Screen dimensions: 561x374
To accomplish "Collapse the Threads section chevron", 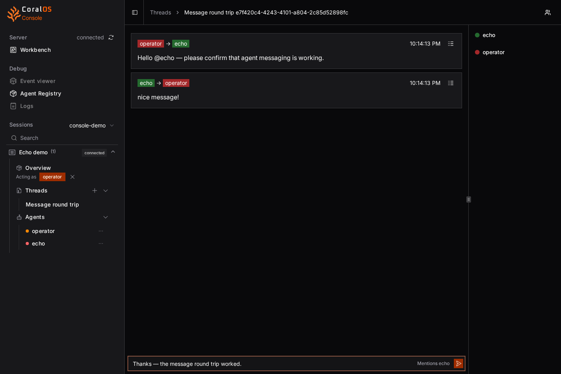I will click(106, 191).
